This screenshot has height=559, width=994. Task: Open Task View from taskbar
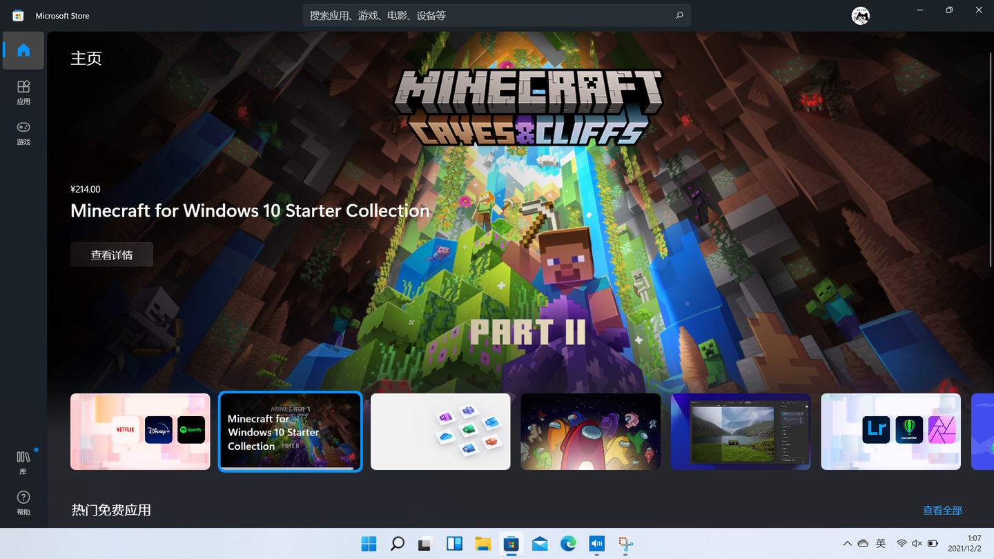[x=426, y=544]
